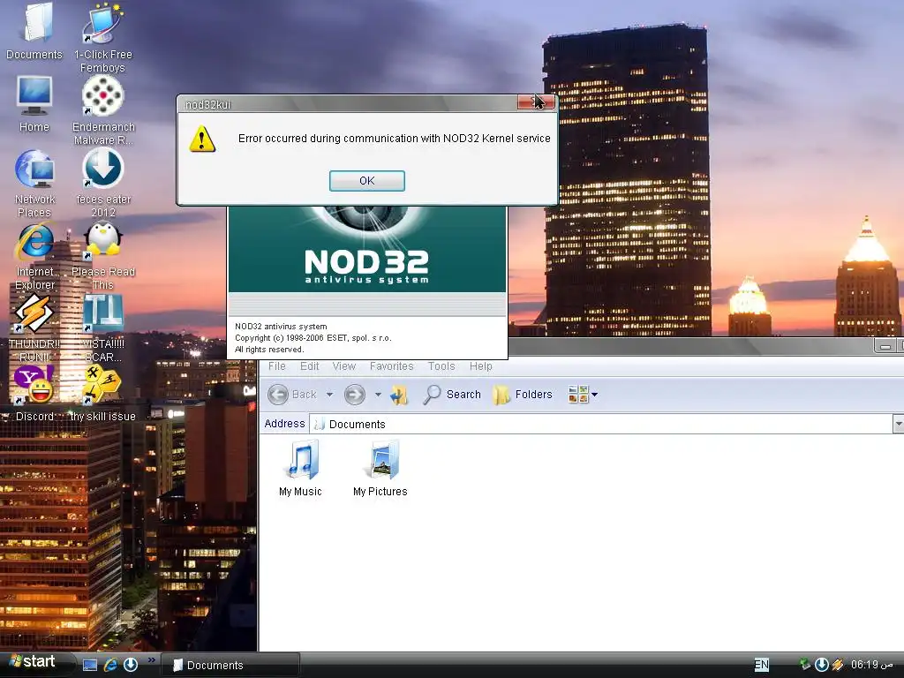Close the nod32kui error dialog
Viewport: 904px width, 678px height.
[536, 102]
